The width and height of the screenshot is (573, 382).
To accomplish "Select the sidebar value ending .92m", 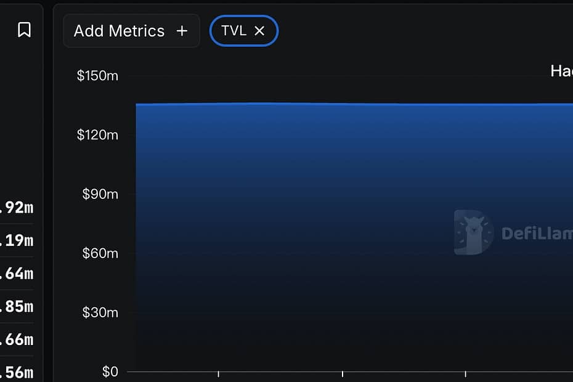I will (17, 208).
